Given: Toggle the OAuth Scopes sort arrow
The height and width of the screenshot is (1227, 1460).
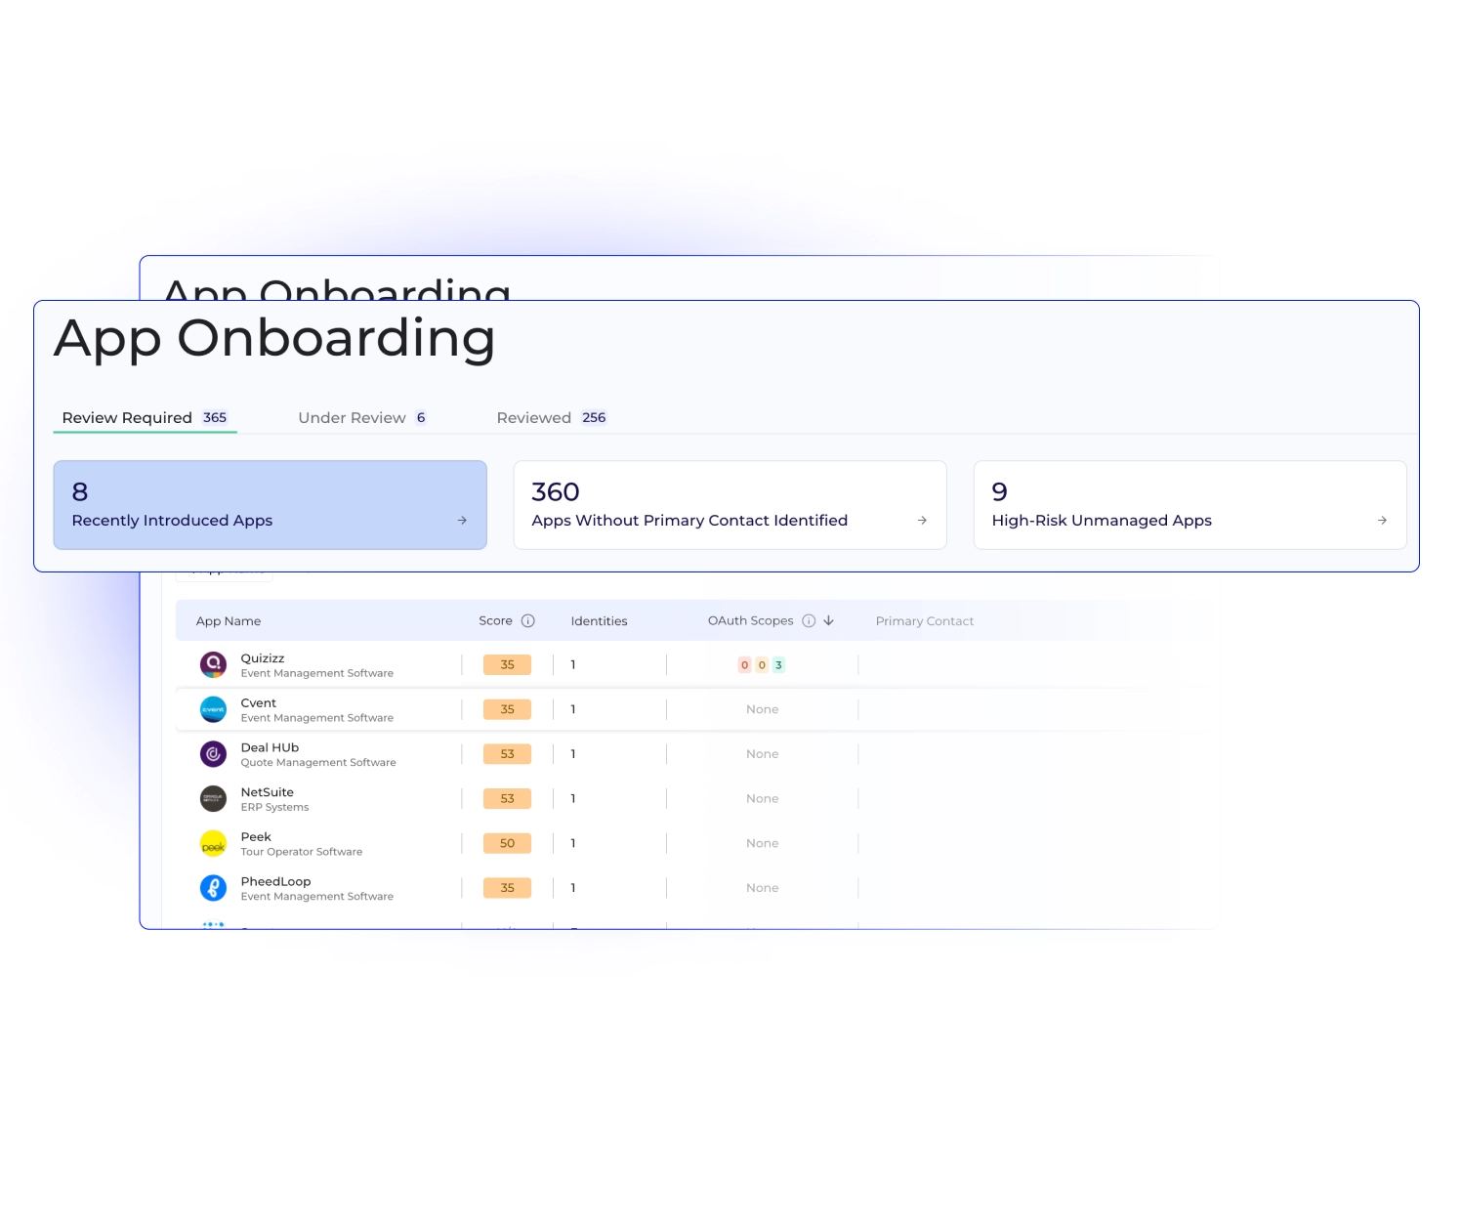Looking at the screenshot, I should tap(827, 619).
